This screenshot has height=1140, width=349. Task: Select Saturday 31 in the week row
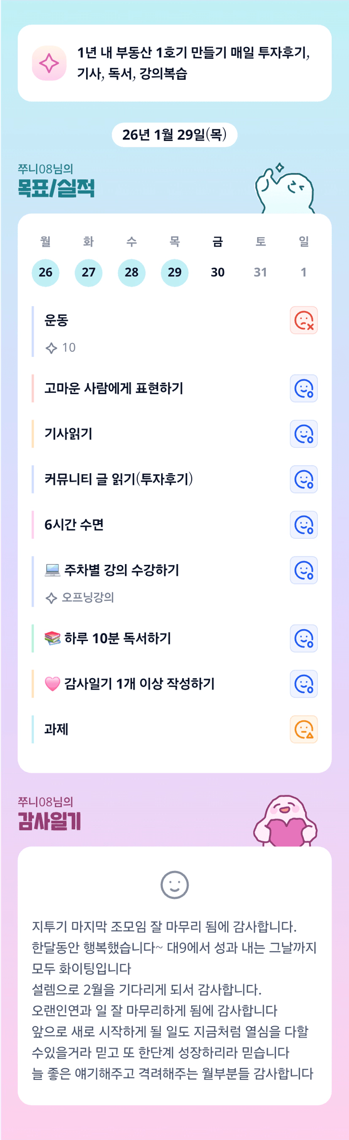coord(260,273)
